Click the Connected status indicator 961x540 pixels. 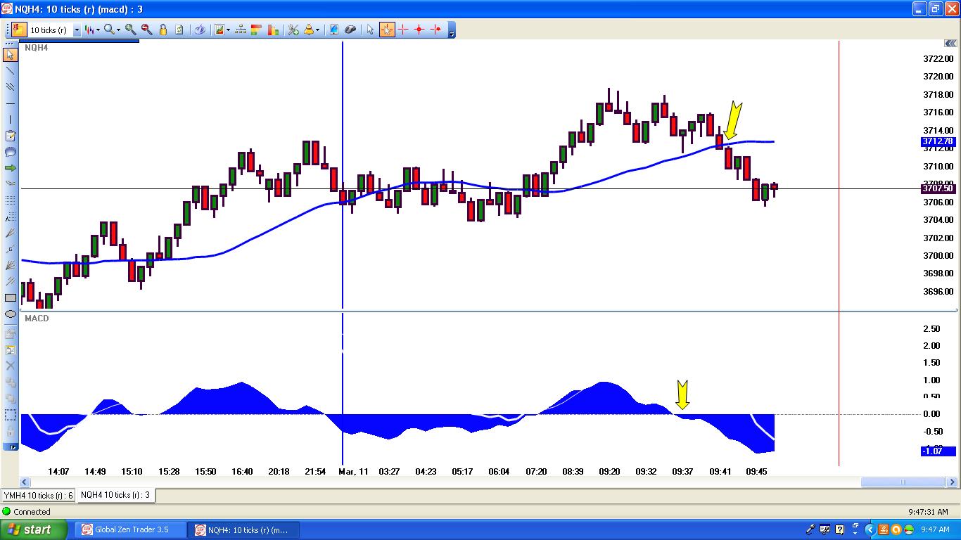(x=27, y=511)
